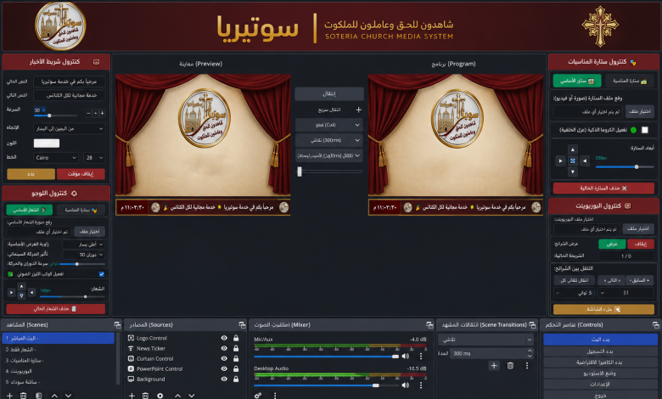Add scene transition with plus icon
This screenshot has height=399, width=662.
[494, 366]
